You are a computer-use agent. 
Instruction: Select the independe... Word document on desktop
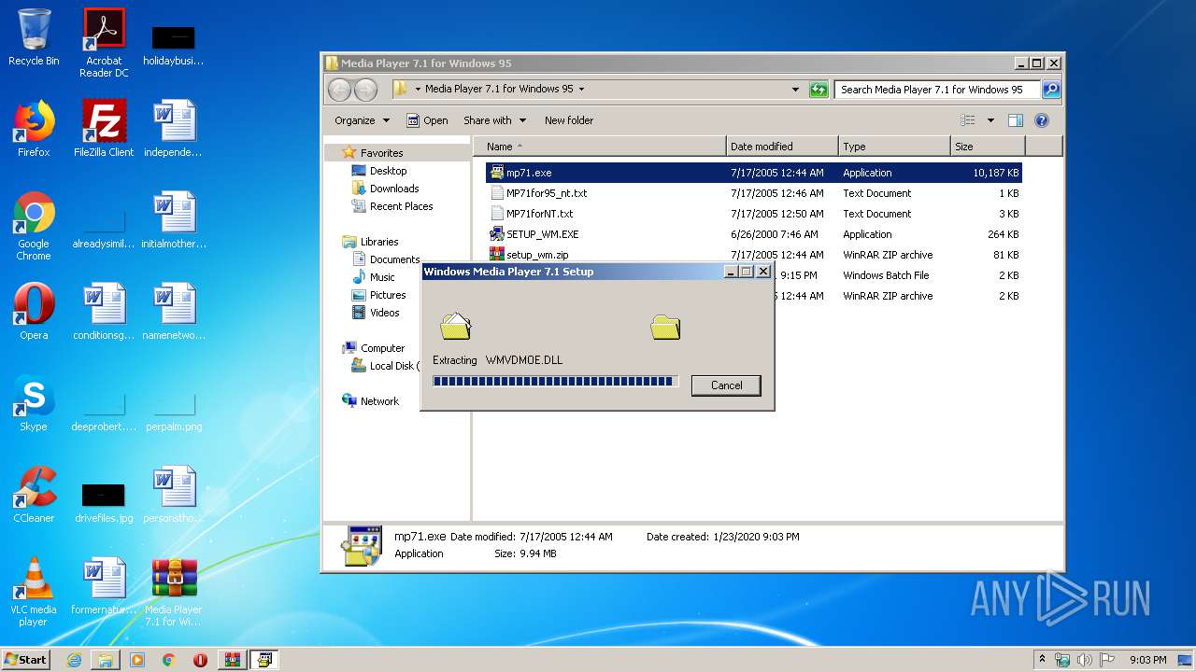[x=174, y=129]
